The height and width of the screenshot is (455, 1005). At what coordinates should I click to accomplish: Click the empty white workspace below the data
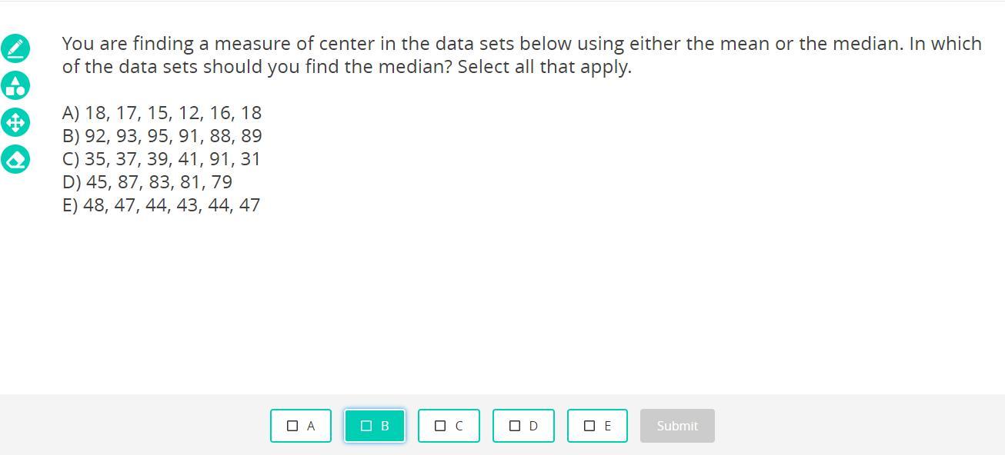coord(500,307)
